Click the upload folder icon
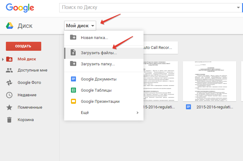 [x=73, y=63]
